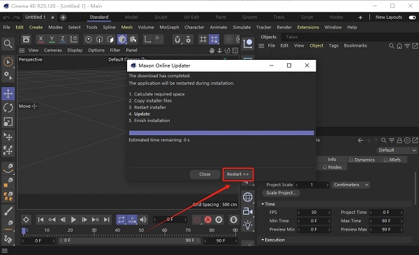This screenshot has height=255, width=419.
Task: Step to next frame
Action: (84, 219)
